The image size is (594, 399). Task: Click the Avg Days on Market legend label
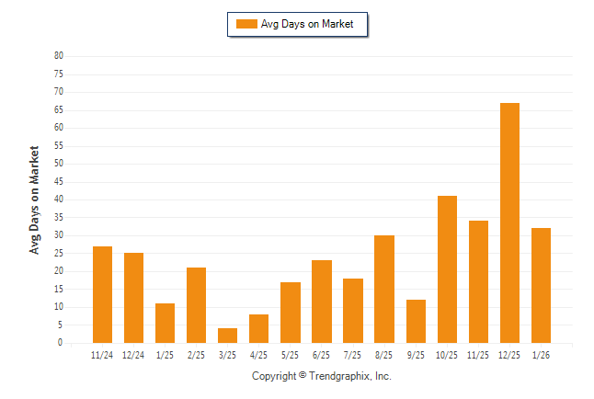tap(308, 24)
